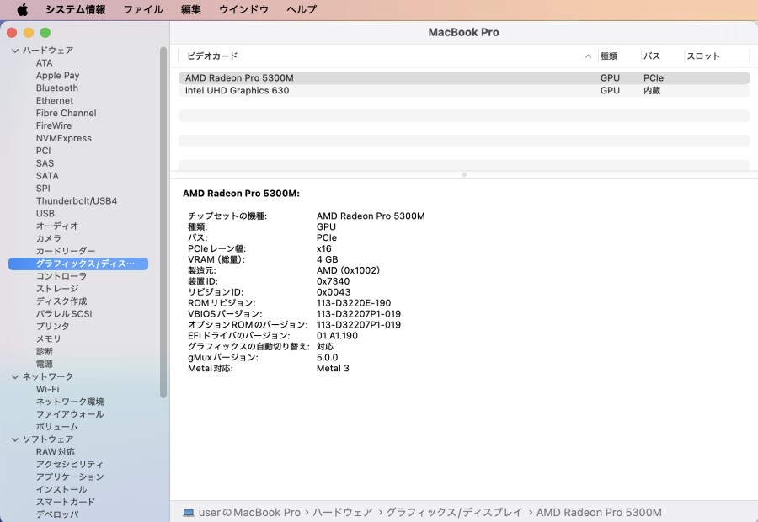Image resolution: width=758 pixels, height=522 pixels.
Task: Open the ファイル menu
Action: [143, 9]
